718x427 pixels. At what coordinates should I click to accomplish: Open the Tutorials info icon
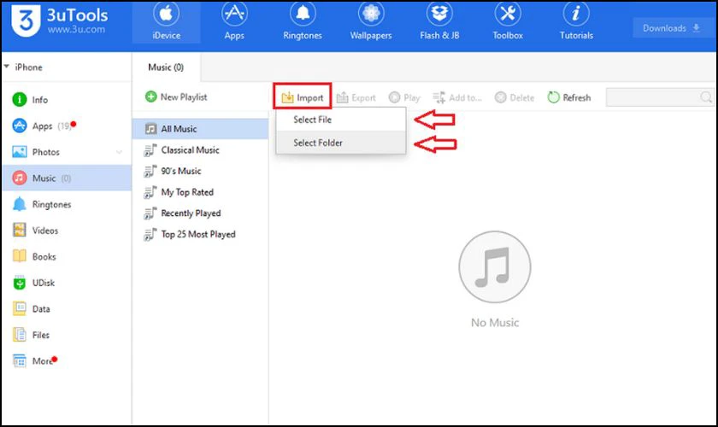point(578,15)
